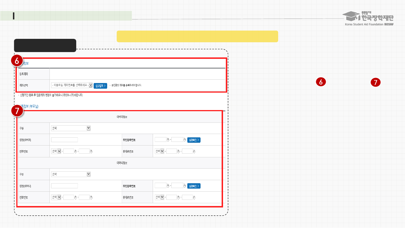Click mother's 실명확인 verify button

pyautogui.click(x=194, y=186)
